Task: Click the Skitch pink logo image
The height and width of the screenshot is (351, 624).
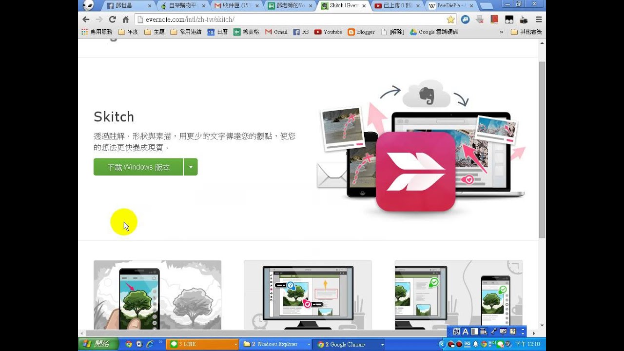Action: [416, 171]
